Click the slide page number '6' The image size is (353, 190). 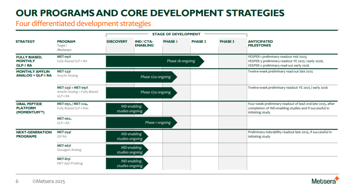point(17,181)
